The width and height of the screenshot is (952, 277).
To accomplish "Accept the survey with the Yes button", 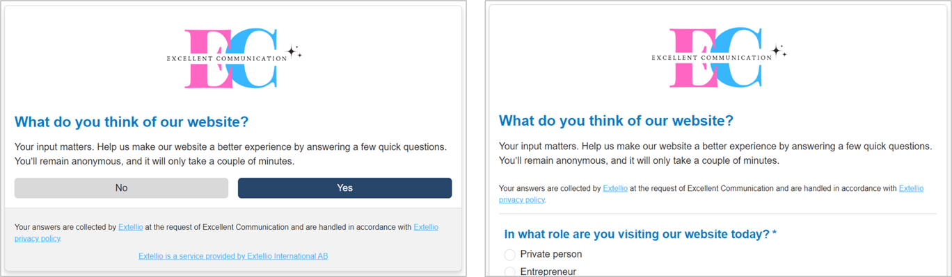I will click(344, 188).
